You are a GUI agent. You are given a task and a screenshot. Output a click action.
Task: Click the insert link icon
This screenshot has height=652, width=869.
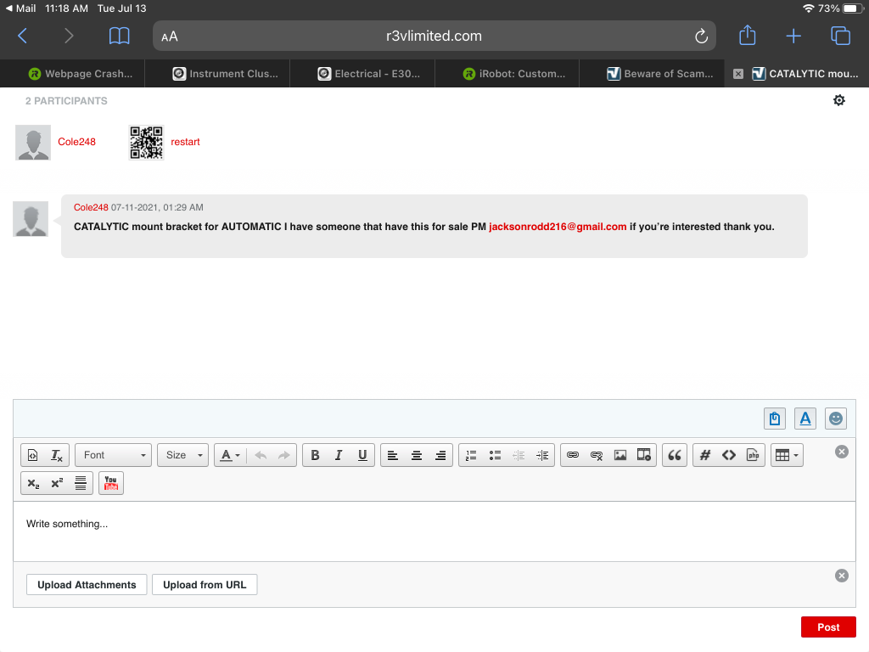pos(573,455)
